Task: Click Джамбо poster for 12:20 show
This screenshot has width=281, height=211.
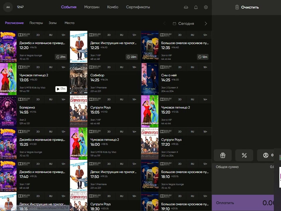Action: coord(8,47)
